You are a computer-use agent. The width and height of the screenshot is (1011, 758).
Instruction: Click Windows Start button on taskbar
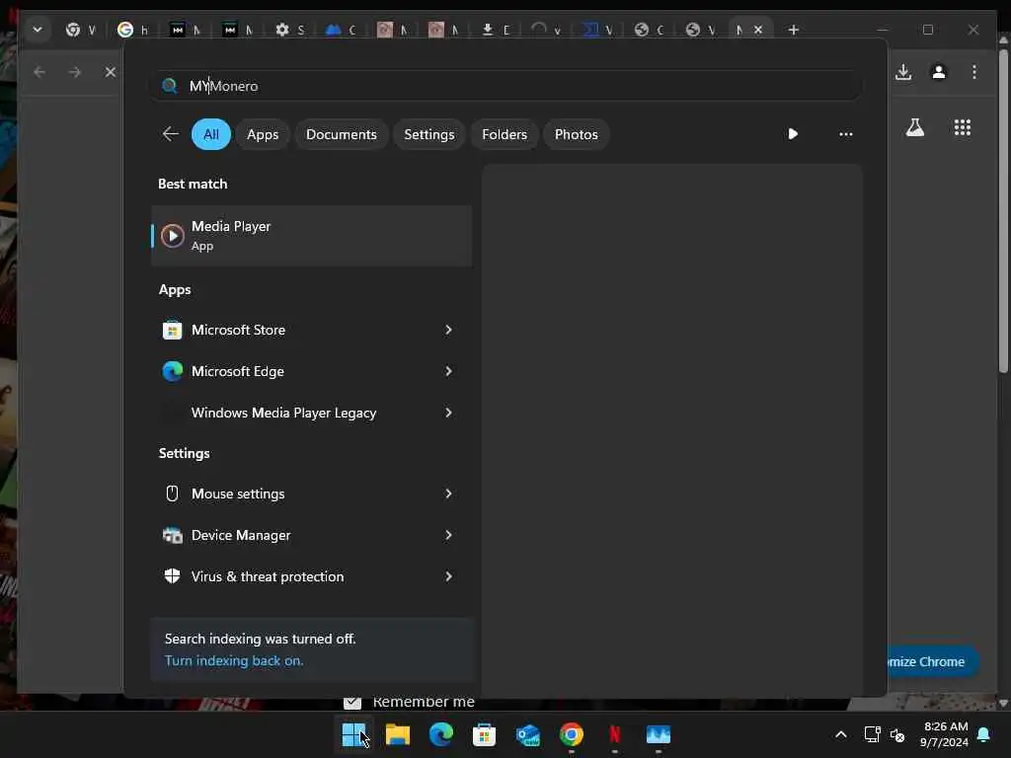click(354, 734)
